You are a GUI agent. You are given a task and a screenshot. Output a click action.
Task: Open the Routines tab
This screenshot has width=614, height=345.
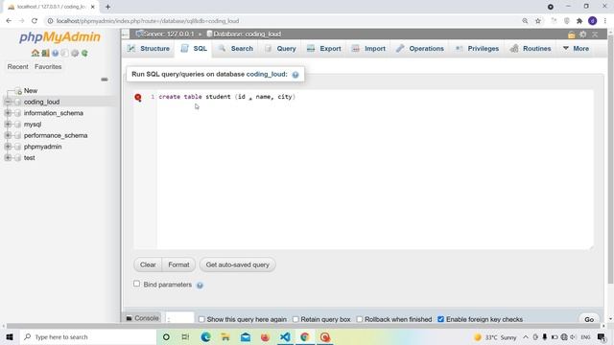tap(531, 49)
